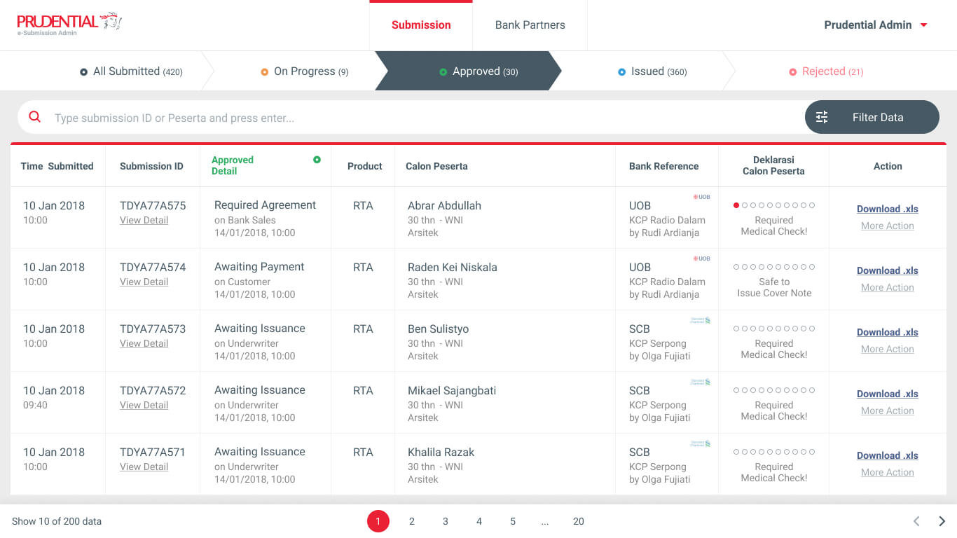Download .xls for Raden Kei Niskala

[x=887, y=270]
